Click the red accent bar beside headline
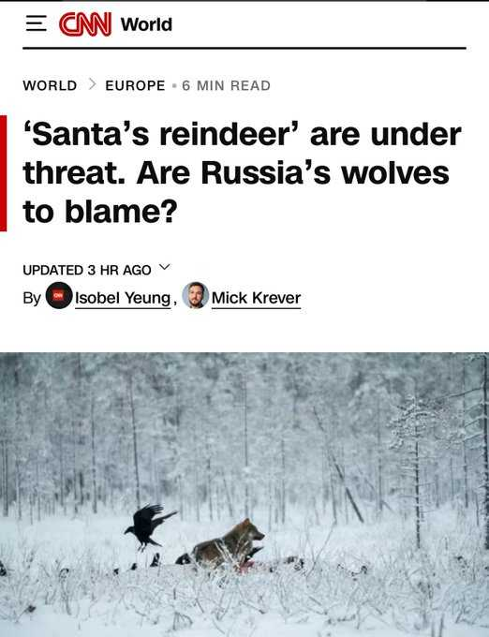The height and width of the screenshot is (637, 489). [3, 173]
